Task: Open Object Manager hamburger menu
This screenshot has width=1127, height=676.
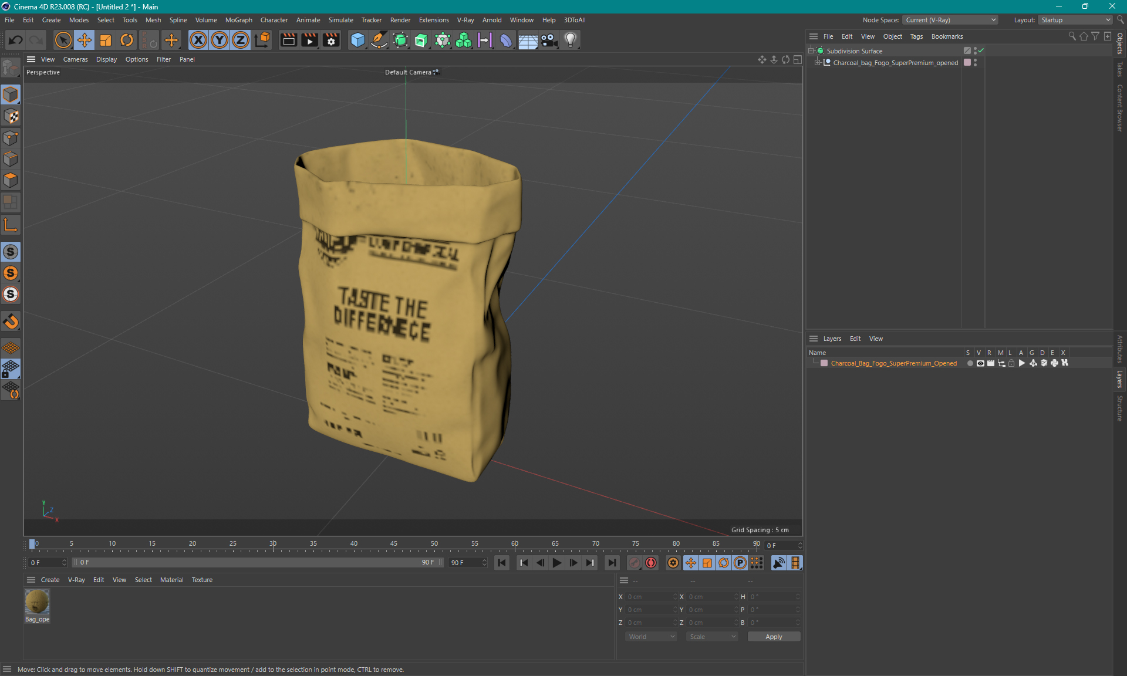Action: [x=814, y=36]
